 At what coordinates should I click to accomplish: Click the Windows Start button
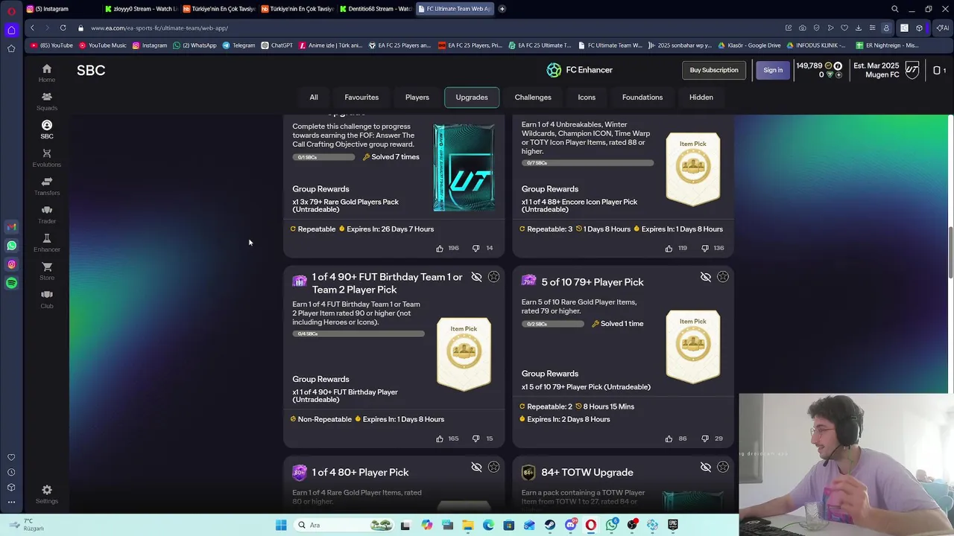[x=281, y=525]
